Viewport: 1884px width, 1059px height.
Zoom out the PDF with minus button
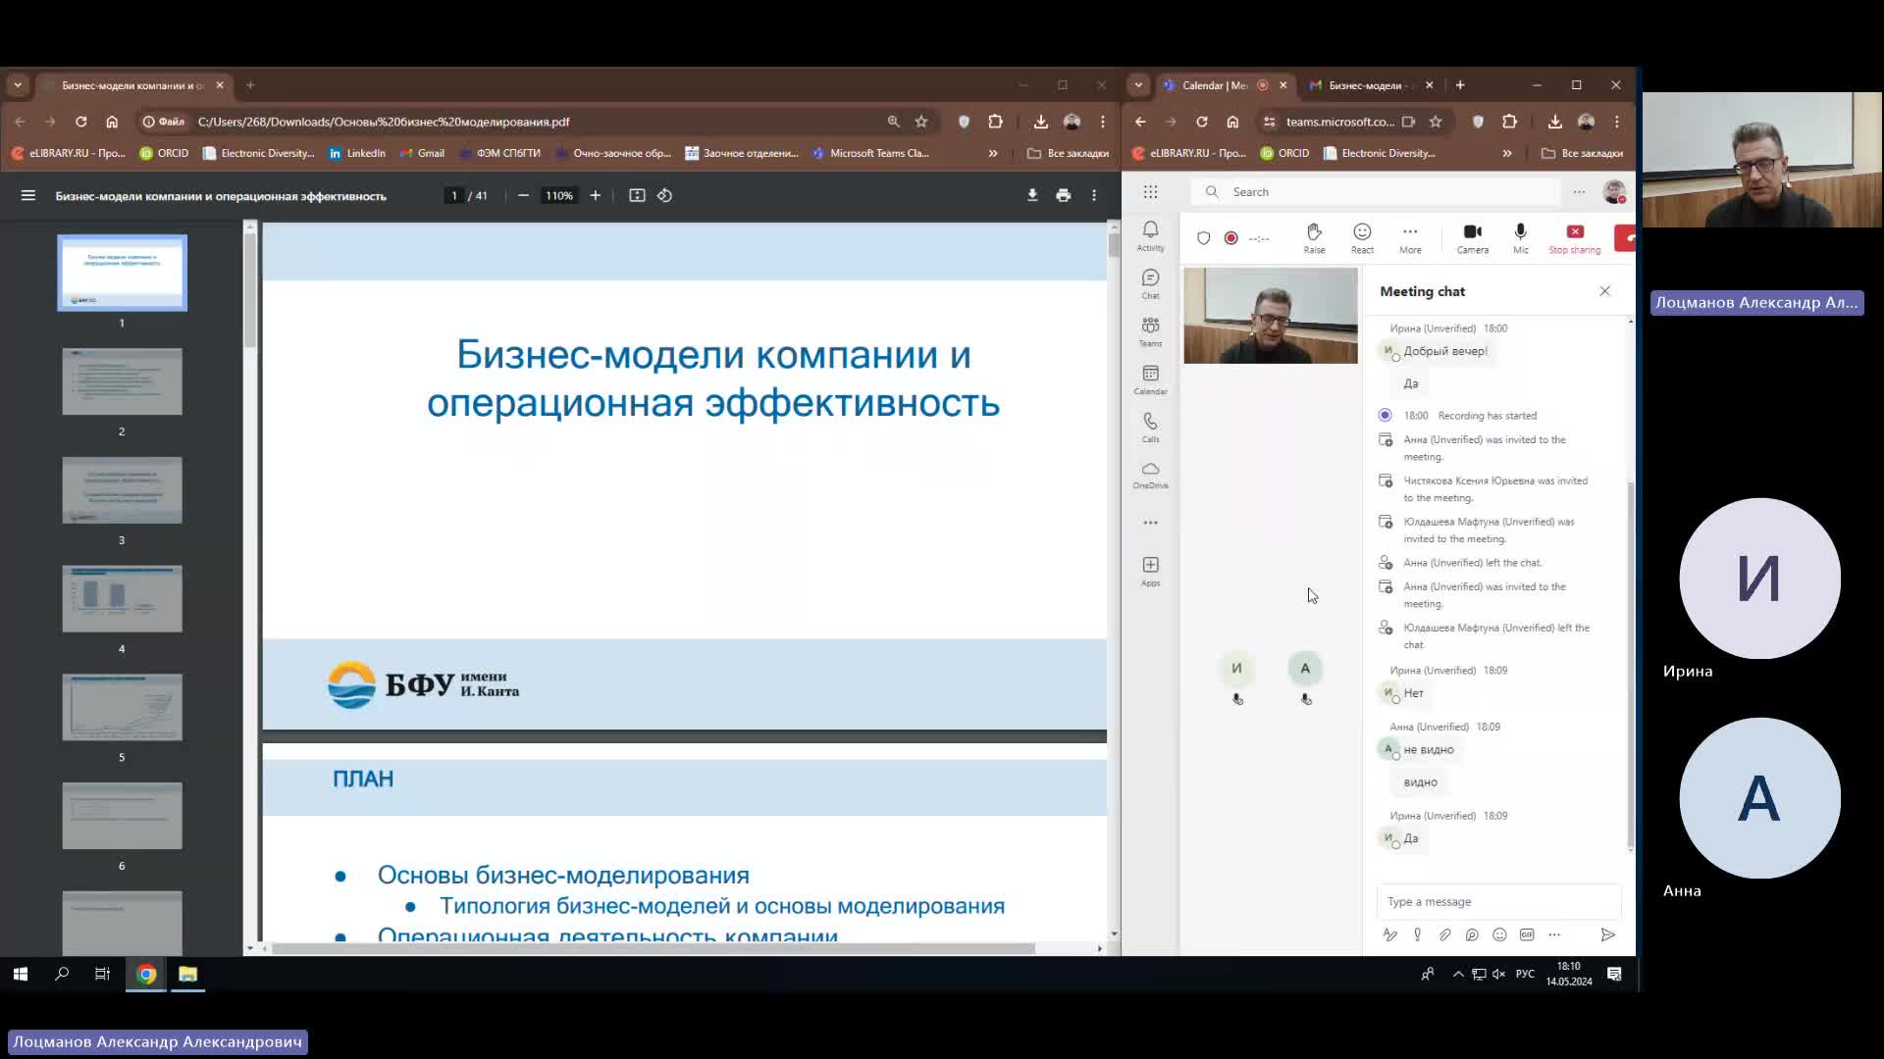523,195
